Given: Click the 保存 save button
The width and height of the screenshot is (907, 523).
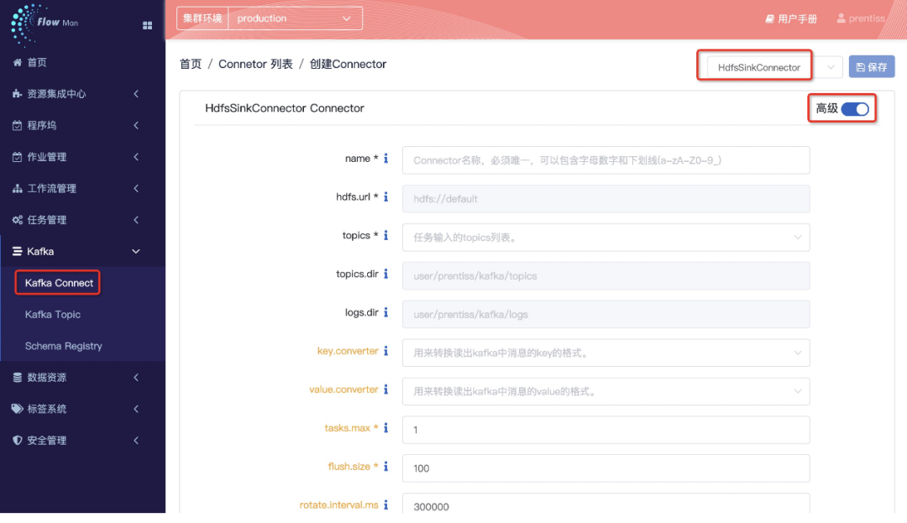Looking at the screenshot, I should [x=872, y=67].
